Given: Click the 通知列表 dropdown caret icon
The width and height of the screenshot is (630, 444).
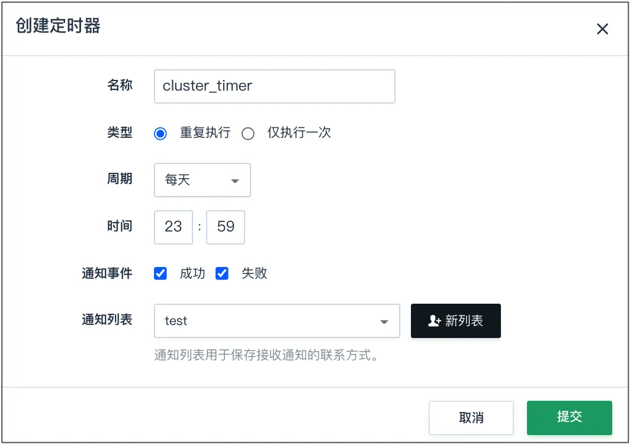Looking at the screenshot, I should [384, 322].
